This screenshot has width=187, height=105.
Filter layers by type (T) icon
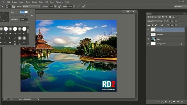pyautogui.click(x=166, y=17)
